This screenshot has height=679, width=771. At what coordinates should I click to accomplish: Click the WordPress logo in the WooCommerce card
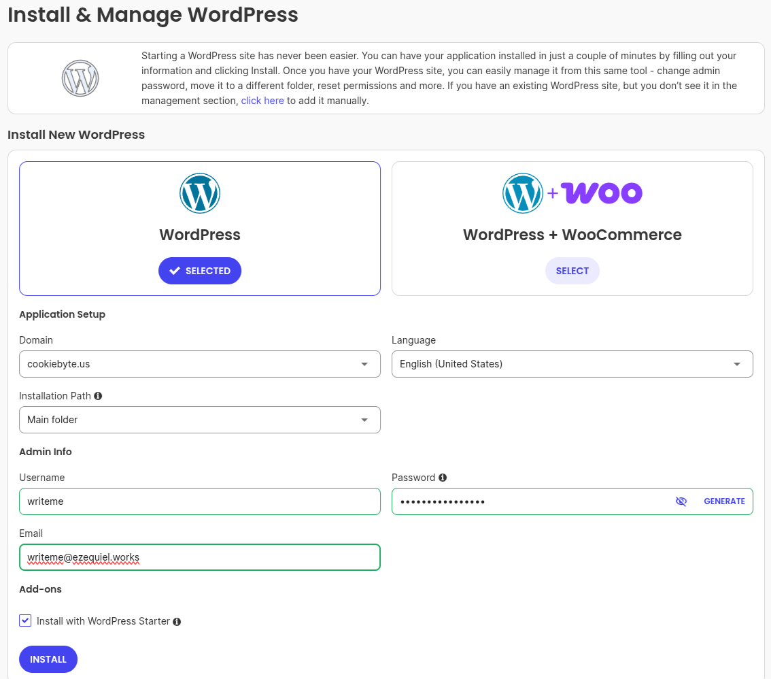pos(522,193)
